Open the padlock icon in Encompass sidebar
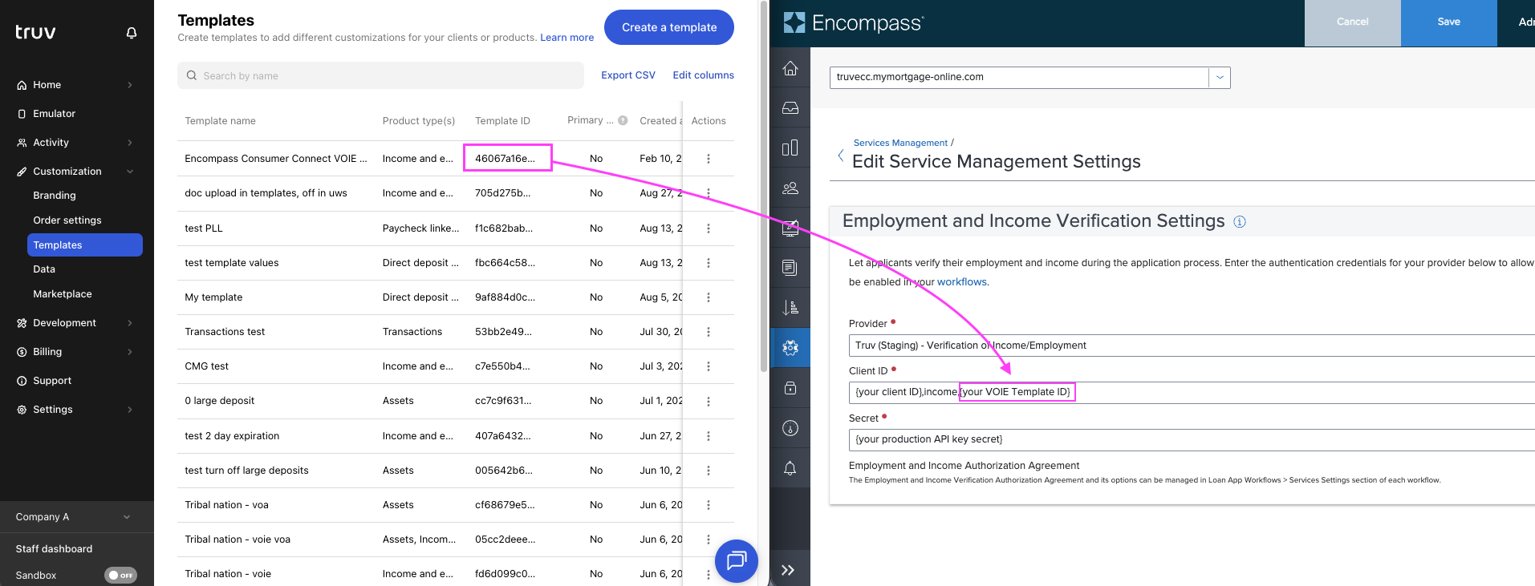1535x586 pixels. click(x=790, y=388)
